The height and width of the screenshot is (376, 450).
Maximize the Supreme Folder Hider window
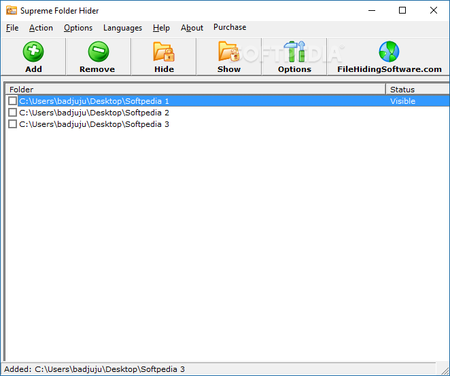(x=402, y=11)
